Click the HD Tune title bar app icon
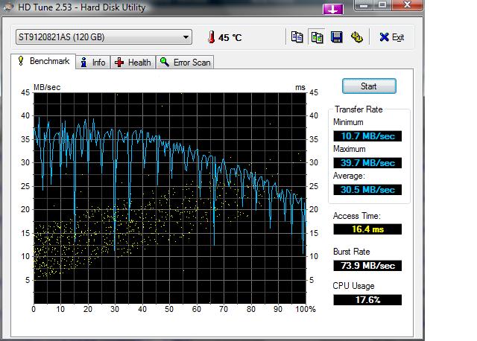 pos(8,7)
